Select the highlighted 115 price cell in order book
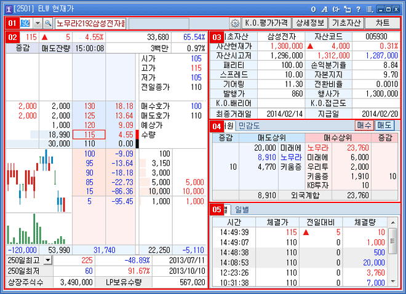Image resolution: width=406 pixels, height=294 pixels. point(89,134)
